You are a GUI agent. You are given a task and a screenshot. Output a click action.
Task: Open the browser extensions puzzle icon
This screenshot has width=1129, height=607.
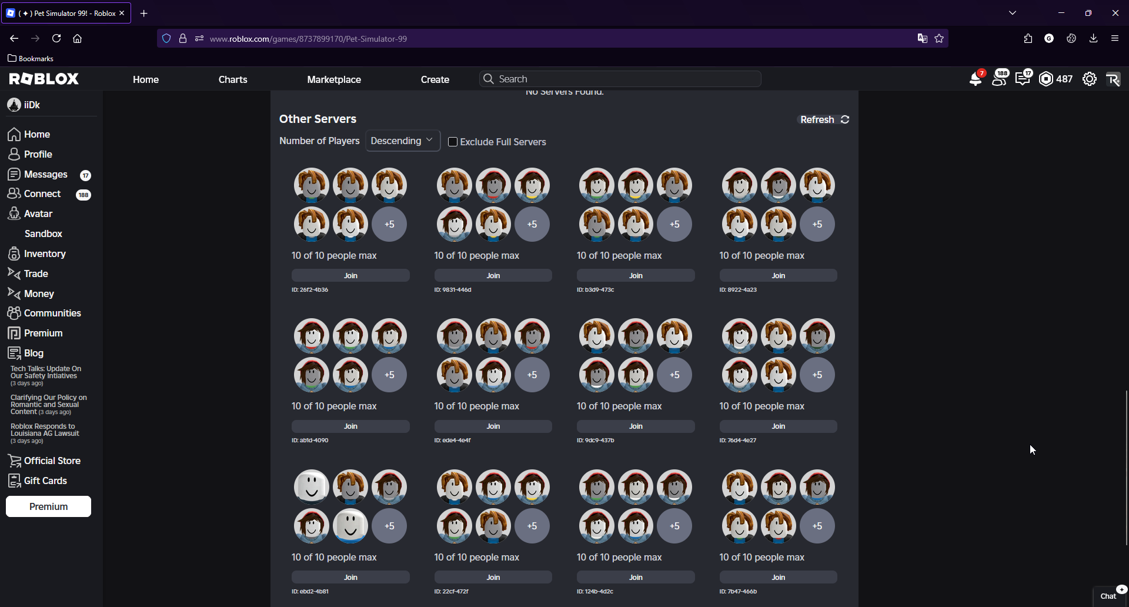(x=1028, y=38)
